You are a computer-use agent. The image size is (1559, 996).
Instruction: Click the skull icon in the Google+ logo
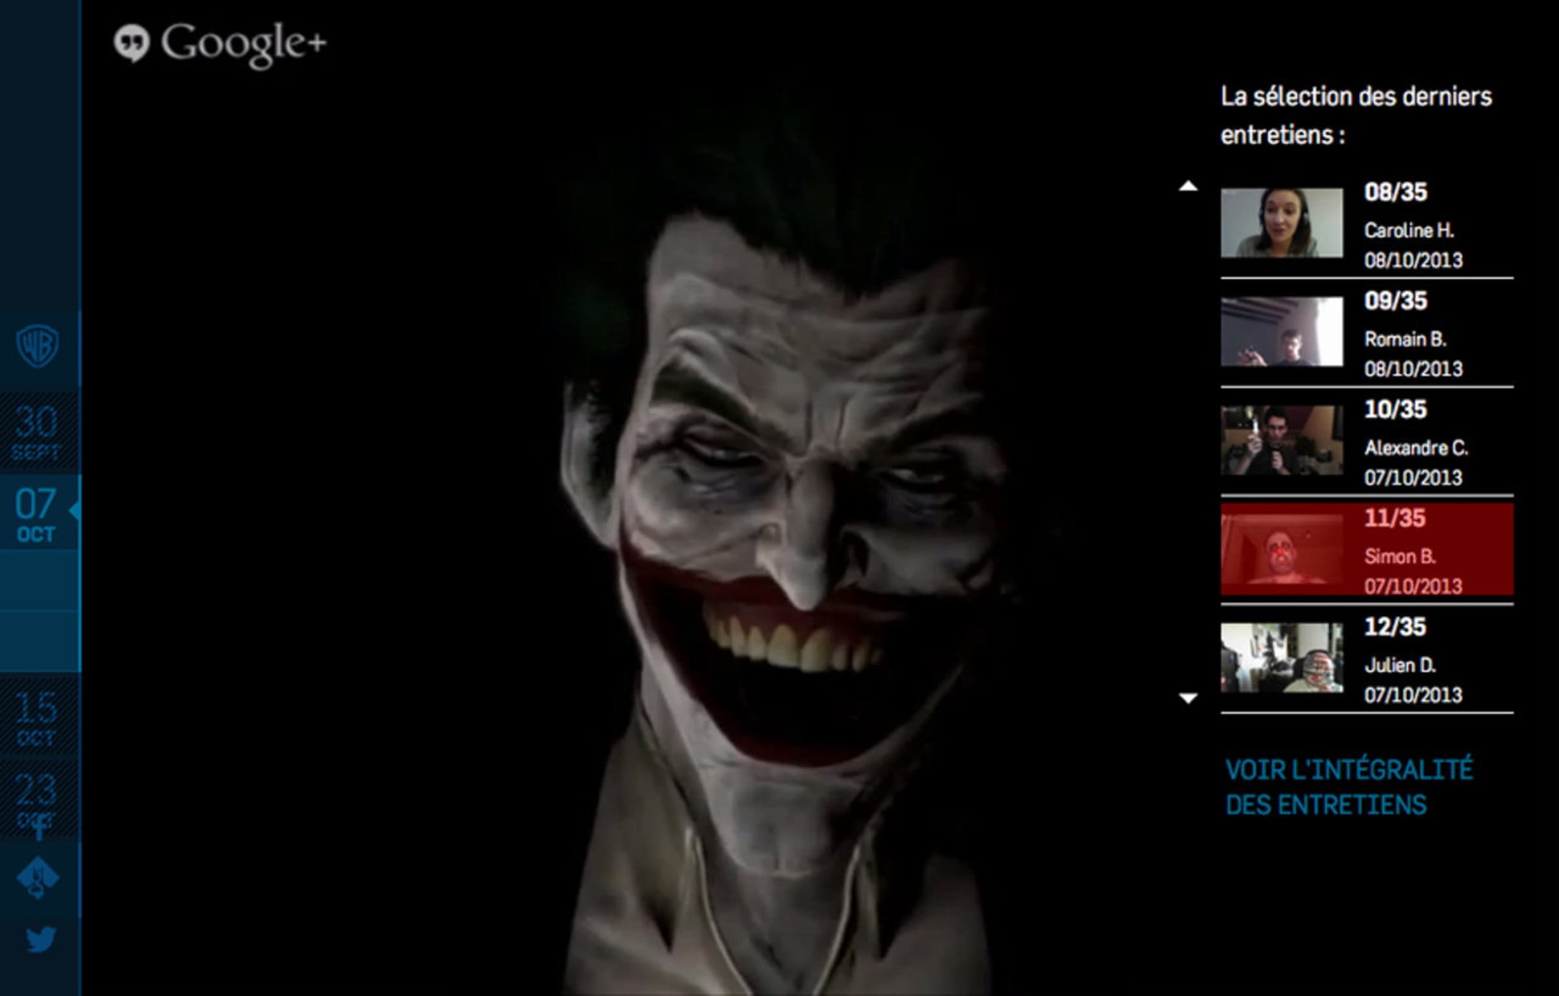tap(133, 42)
